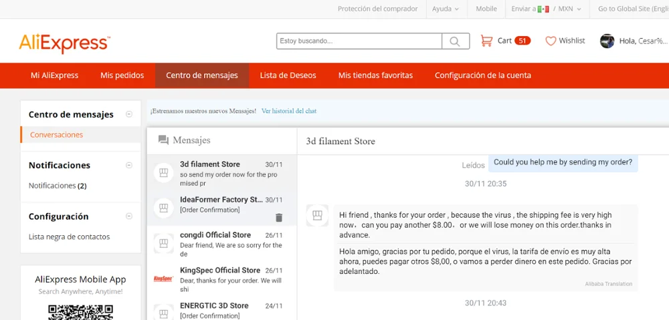The height and width of the screenshot is (320, 669).
Task: Collapse the Configuración section
Action: 129,216
